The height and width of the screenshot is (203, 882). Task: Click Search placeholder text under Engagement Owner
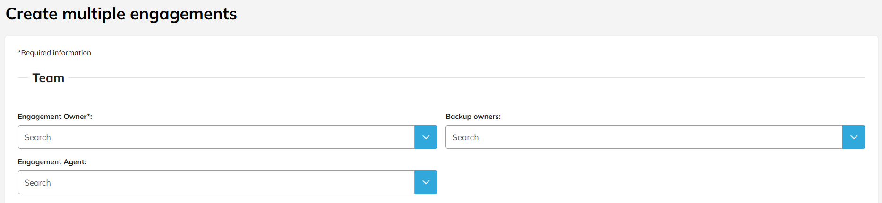[38, 137]
